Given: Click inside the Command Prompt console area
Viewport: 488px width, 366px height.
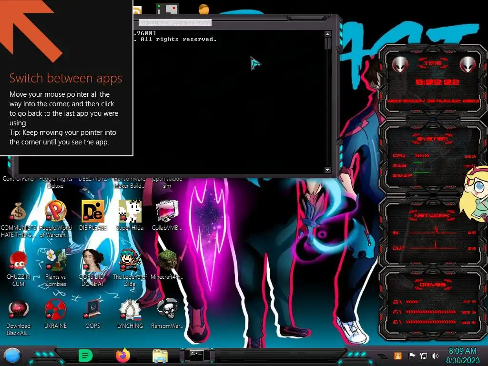Looking at the screenshot, I should (229, 103).
